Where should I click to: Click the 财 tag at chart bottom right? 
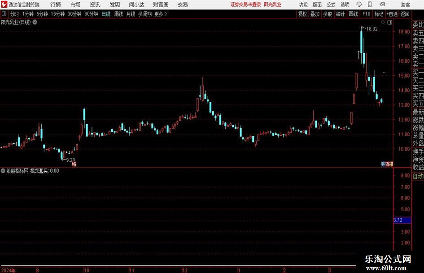pyautogui.click(x=383, y=164)
